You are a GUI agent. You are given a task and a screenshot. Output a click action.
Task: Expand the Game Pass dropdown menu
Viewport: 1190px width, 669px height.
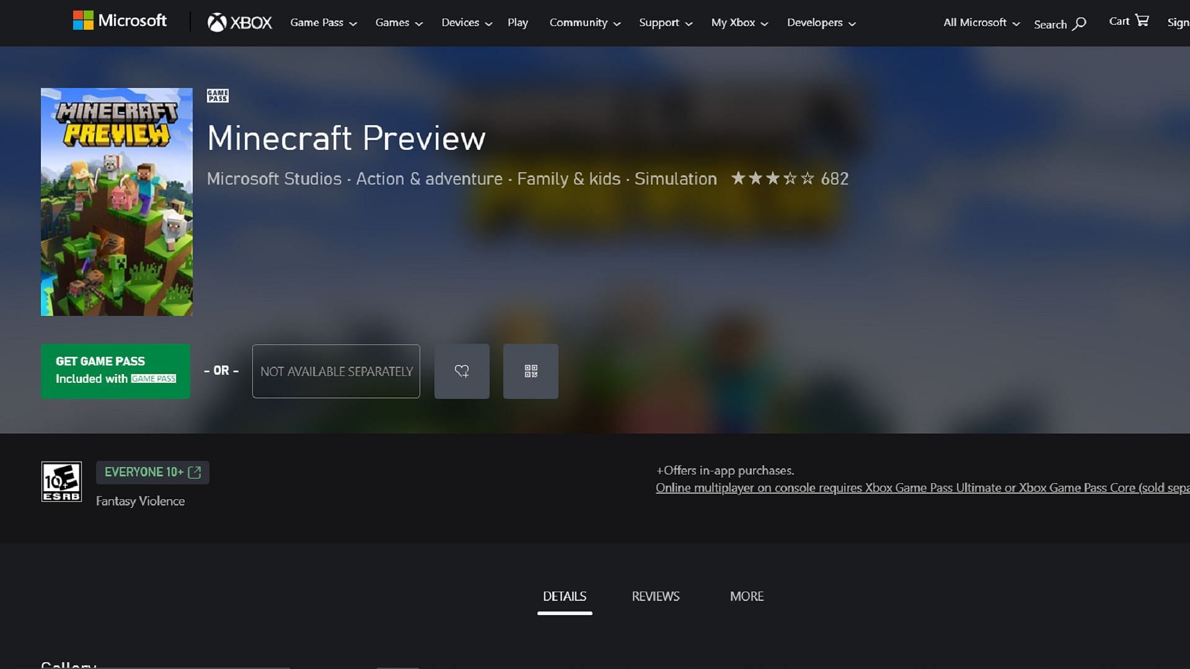click(324, 22)
